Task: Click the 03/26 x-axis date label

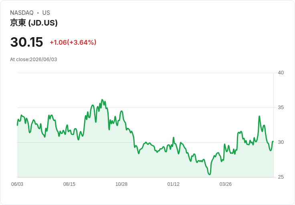Action: tap(225, 184)
